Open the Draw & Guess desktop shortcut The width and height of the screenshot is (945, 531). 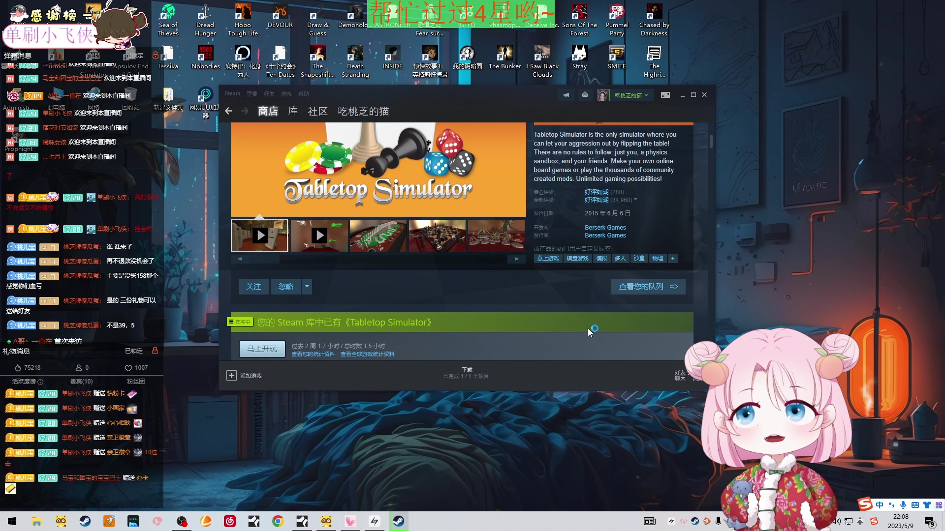point(317,20)
